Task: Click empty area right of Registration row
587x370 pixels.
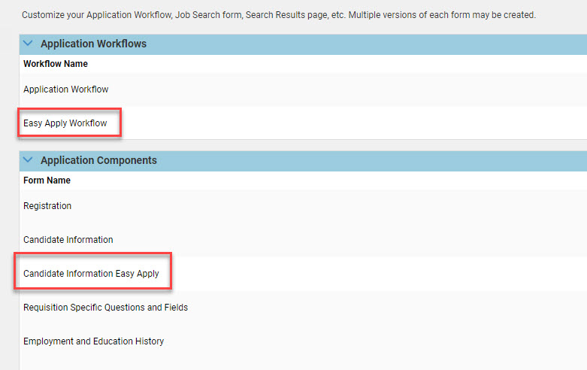Action: point(338,206)
